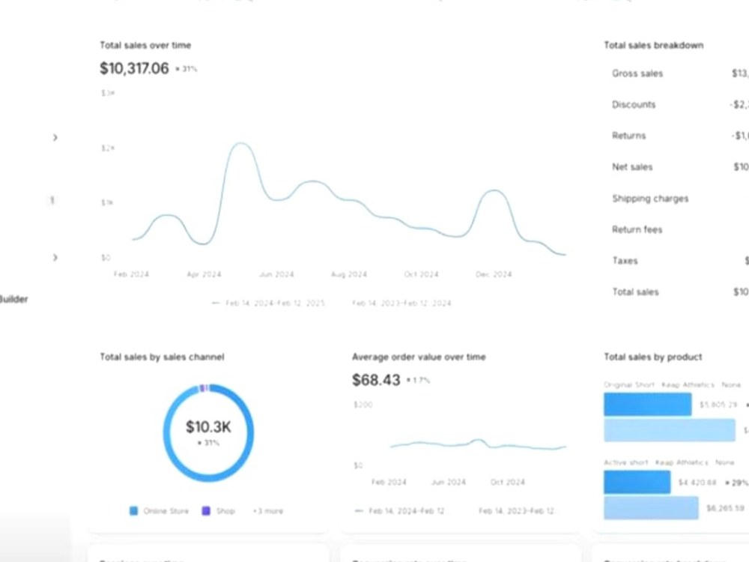749x562 pixels.
Task: Expand the +3 more channels legend
Action: pyautogui.click(x=268, y=511)
